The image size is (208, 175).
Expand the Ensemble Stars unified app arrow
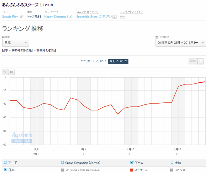click(x=114, y=17)
